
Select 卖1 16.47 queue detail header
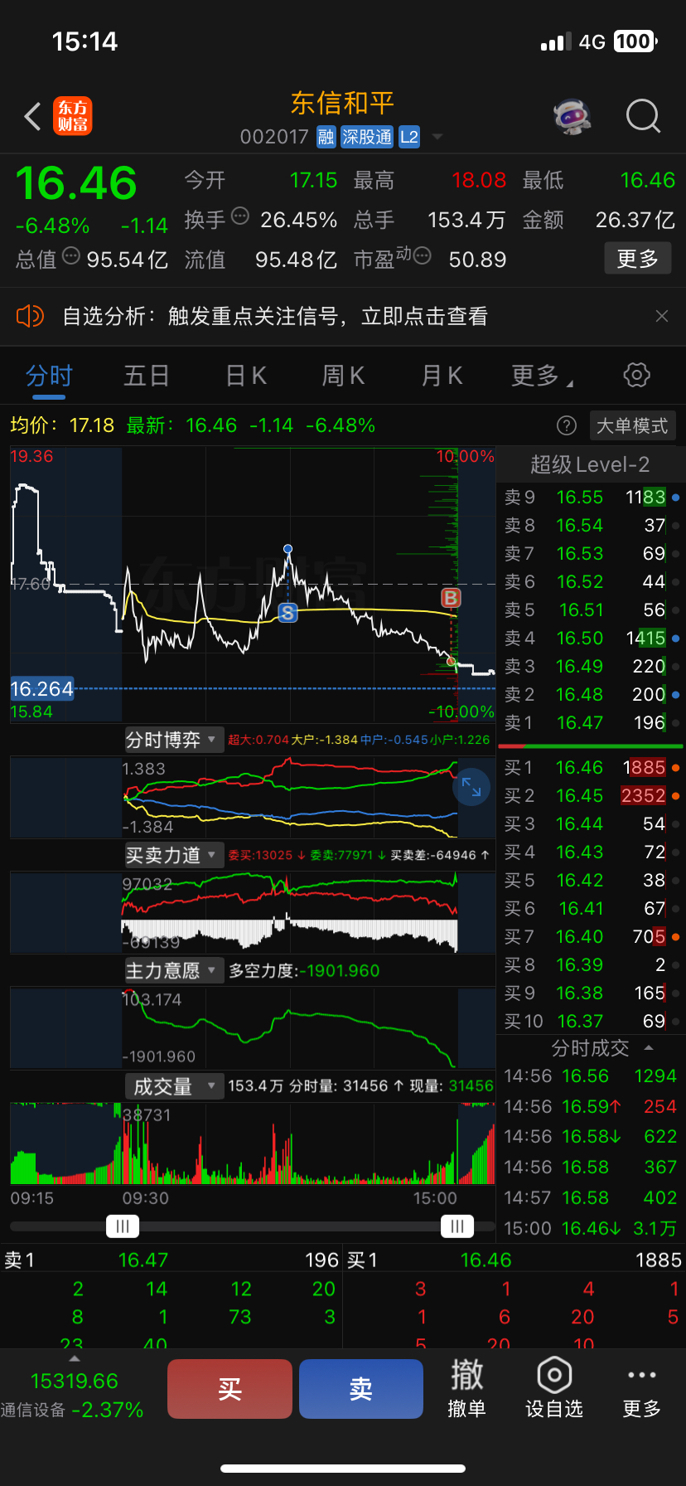pos(171,1260)
